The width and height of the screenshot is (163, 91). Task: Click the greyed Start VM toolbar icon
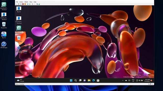click(x=19, y=4)
